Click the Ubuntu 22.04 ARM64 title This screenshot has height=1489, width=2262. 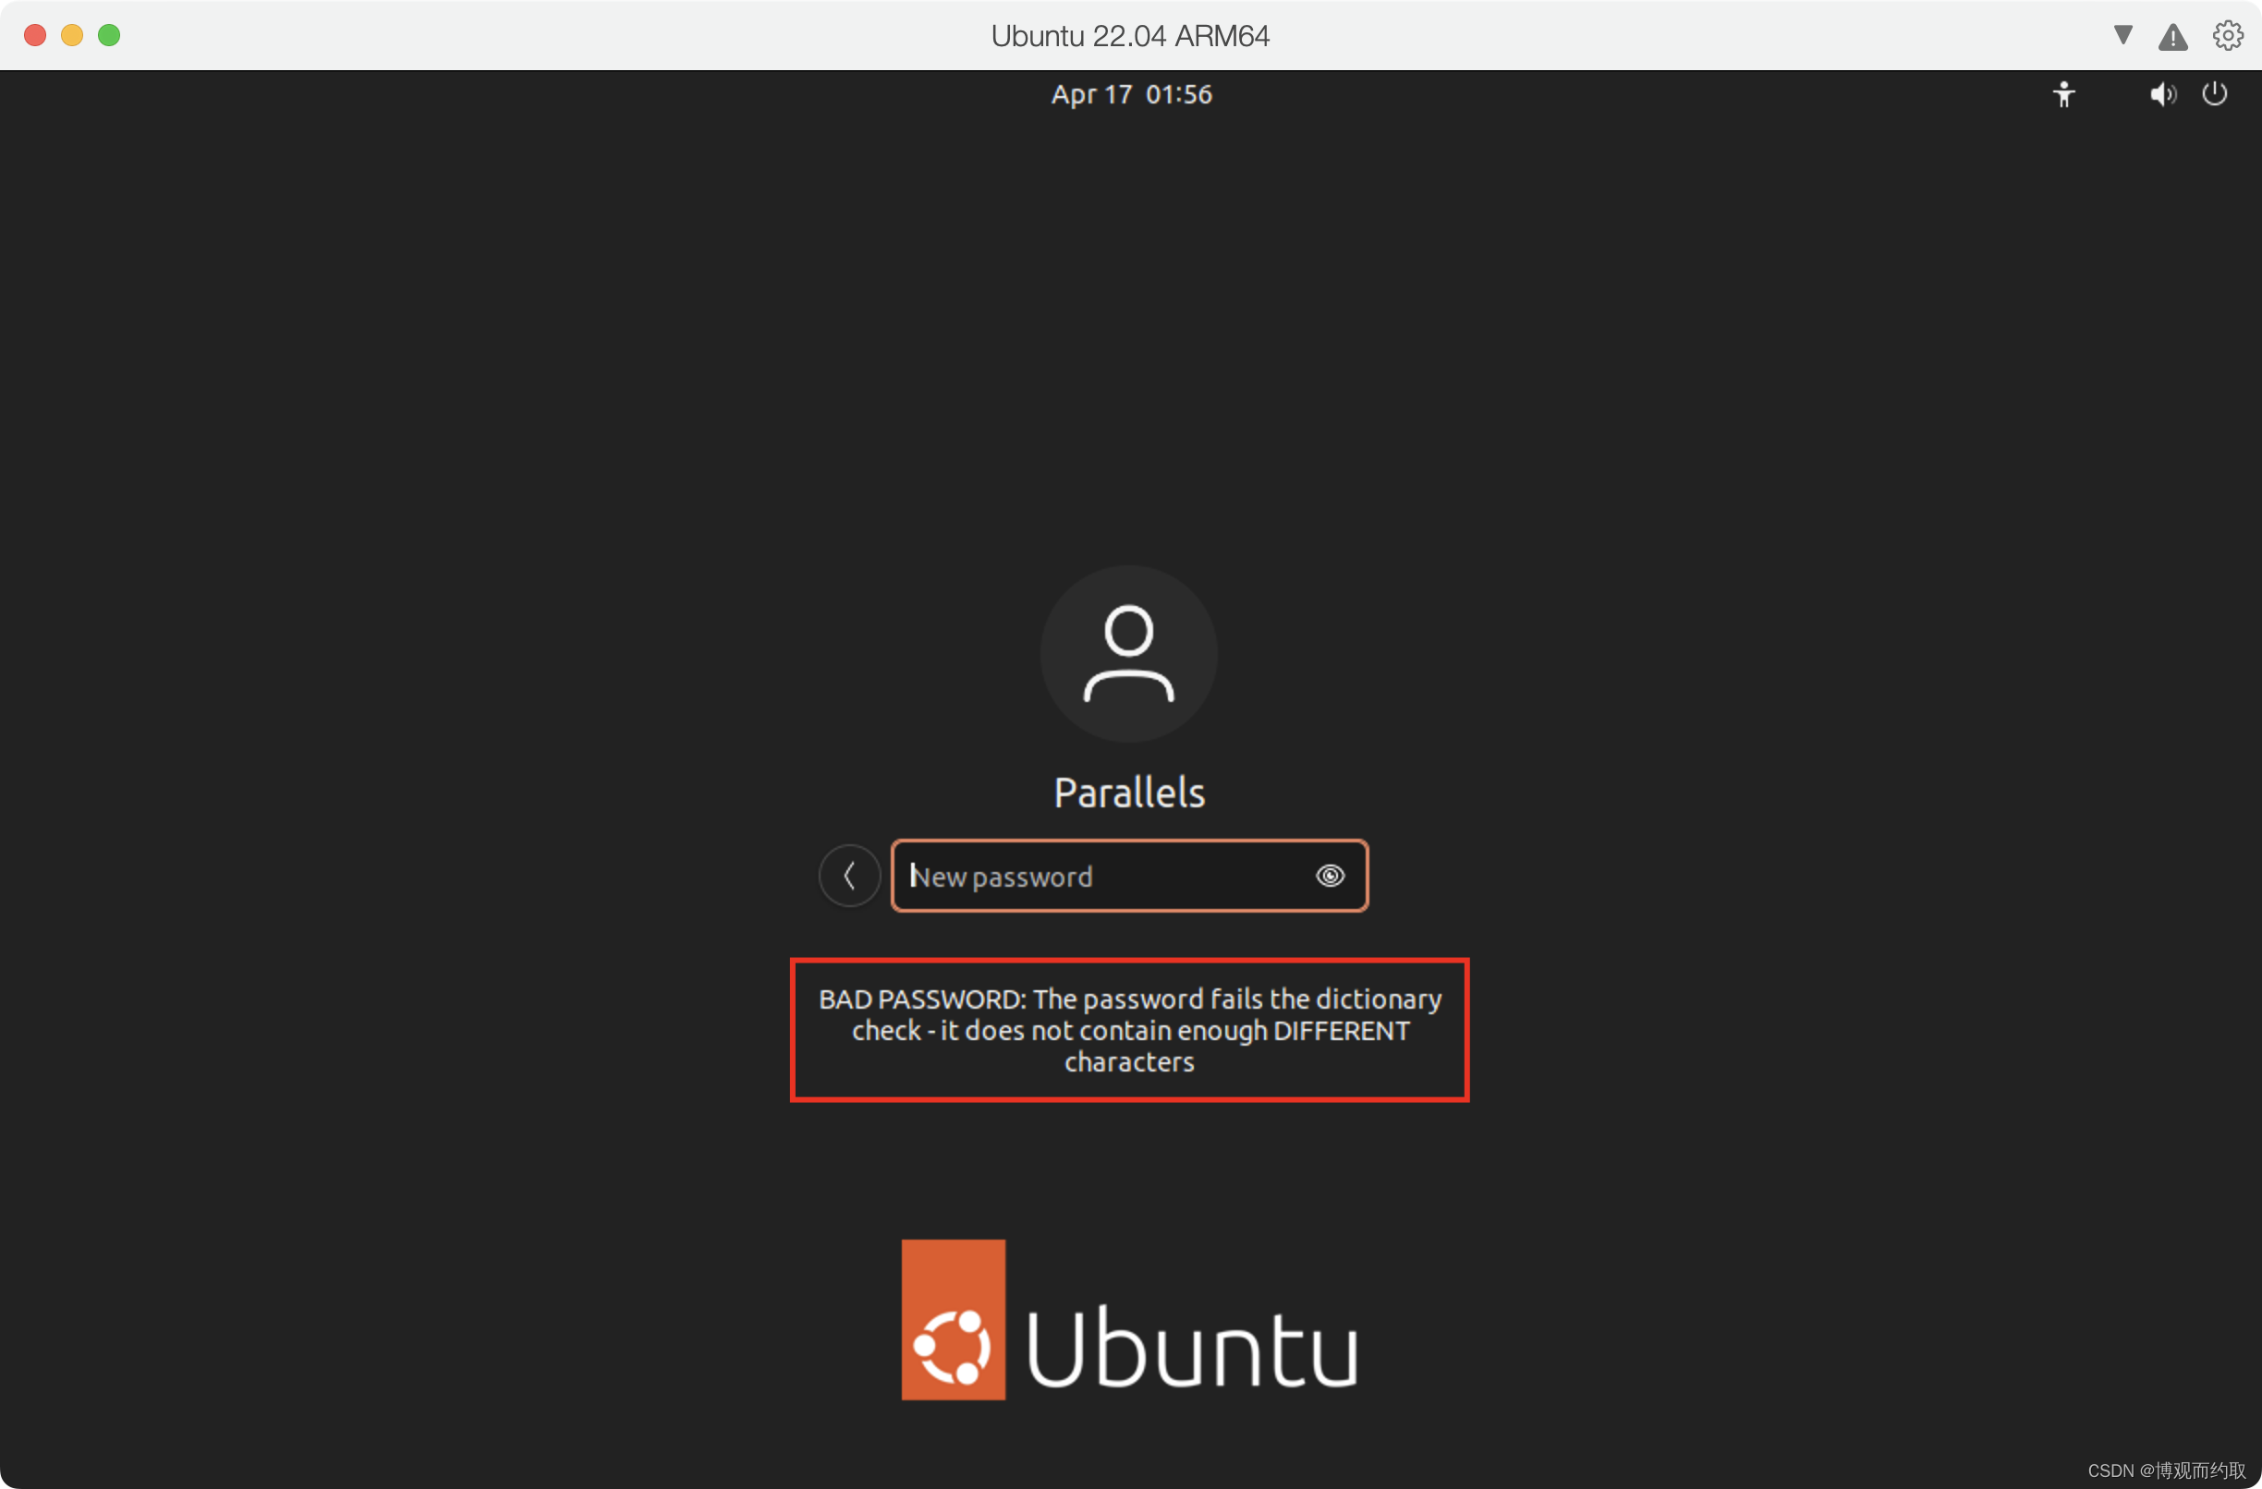click(x=1130, y=36)
